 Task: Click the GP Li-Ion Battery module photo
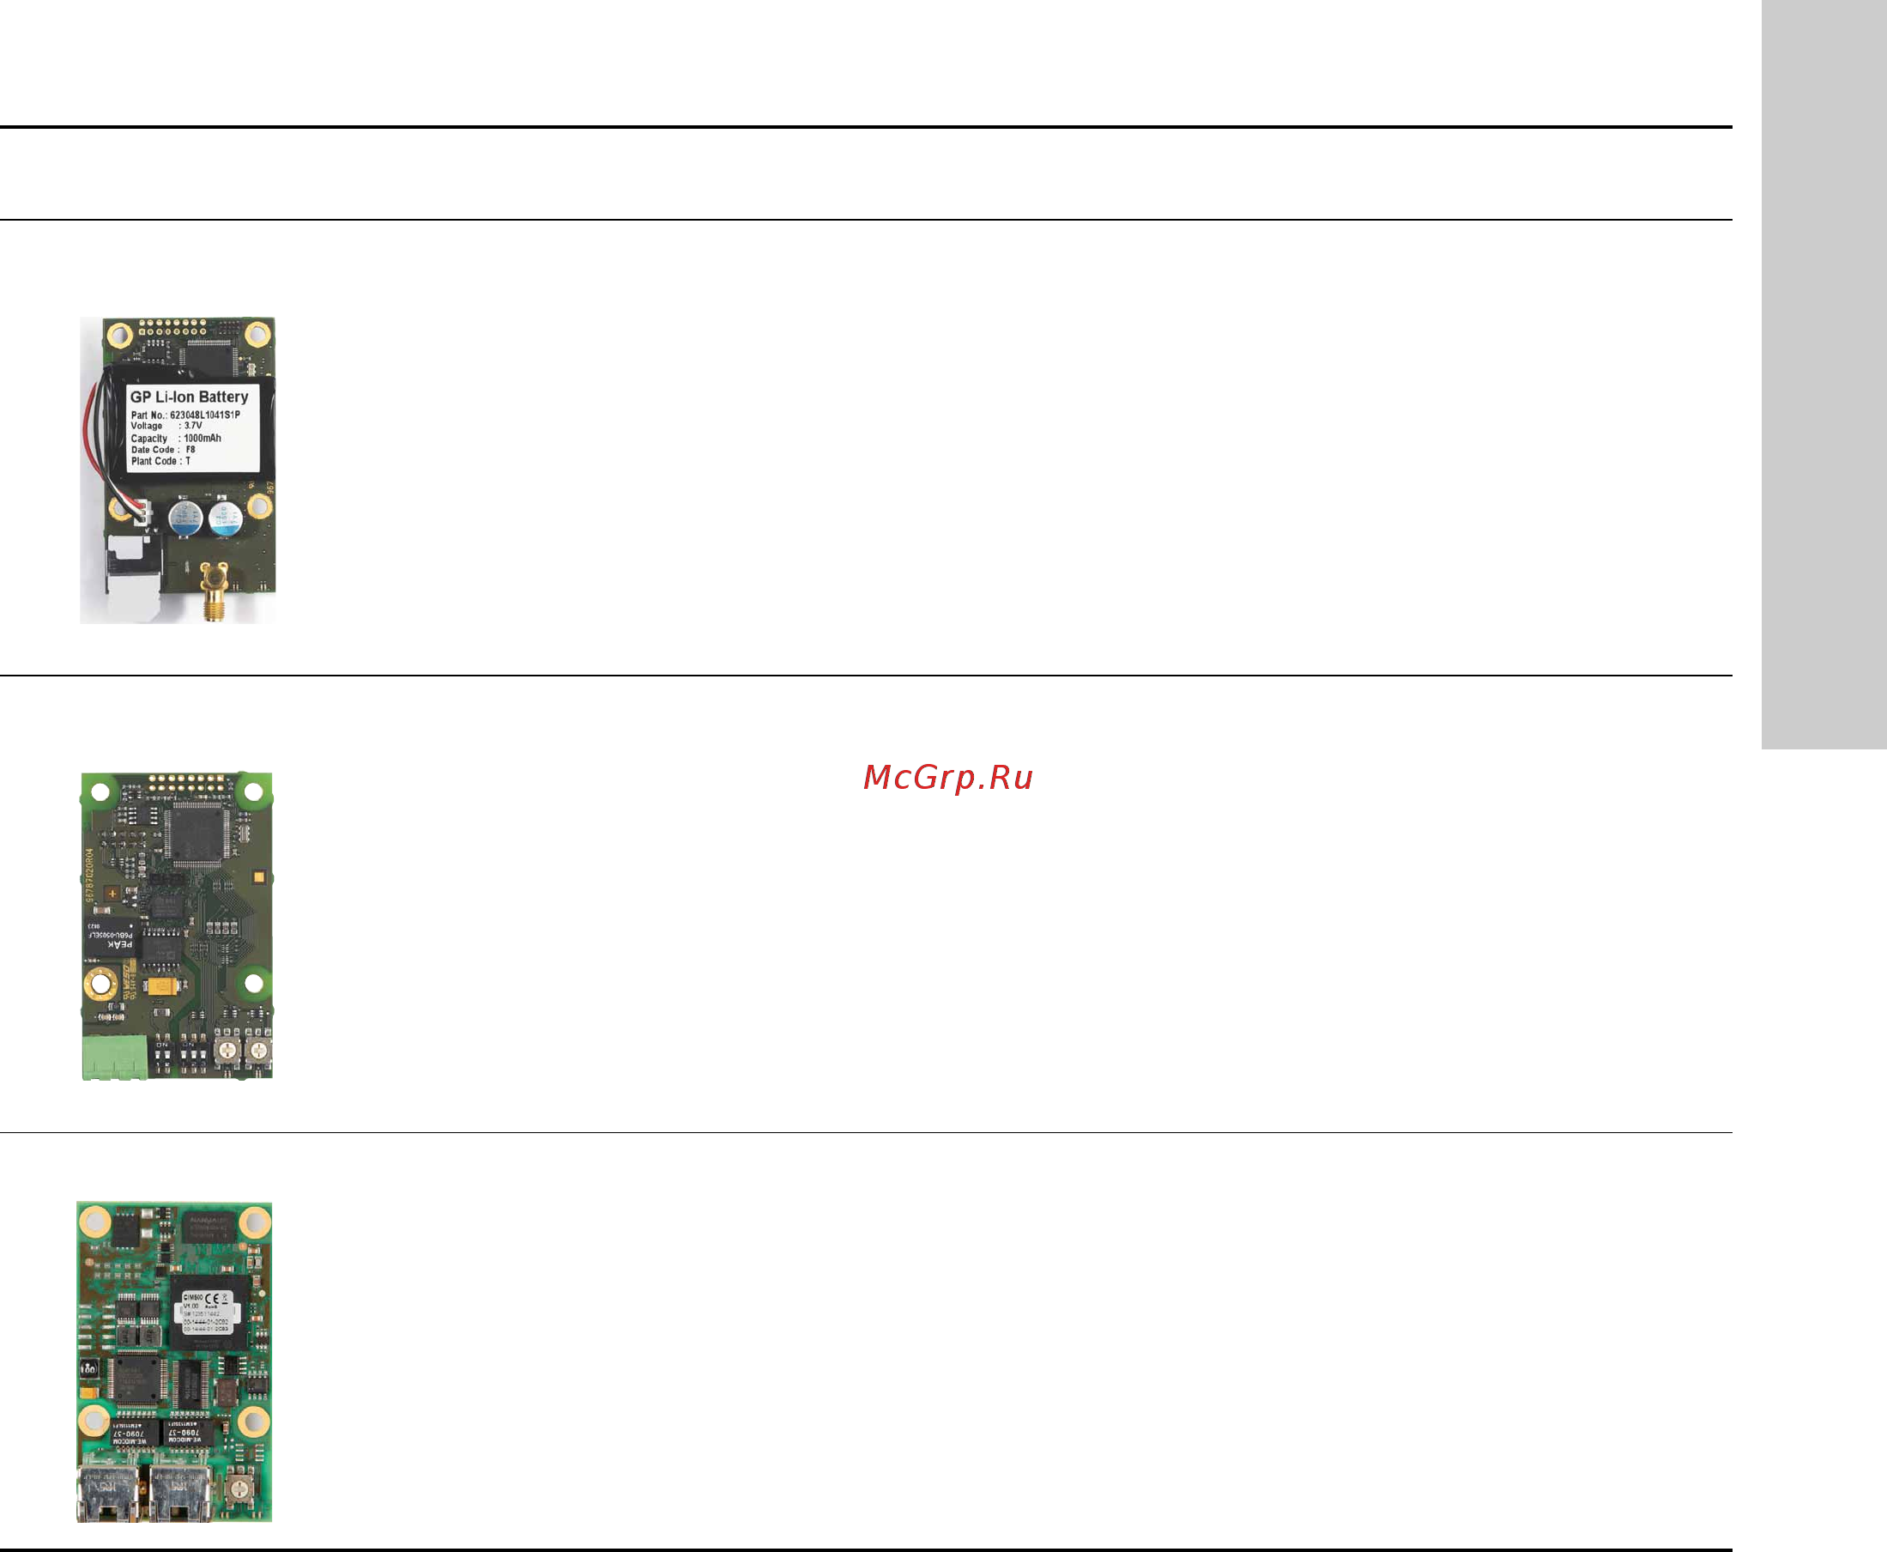[x=178, y=470]
